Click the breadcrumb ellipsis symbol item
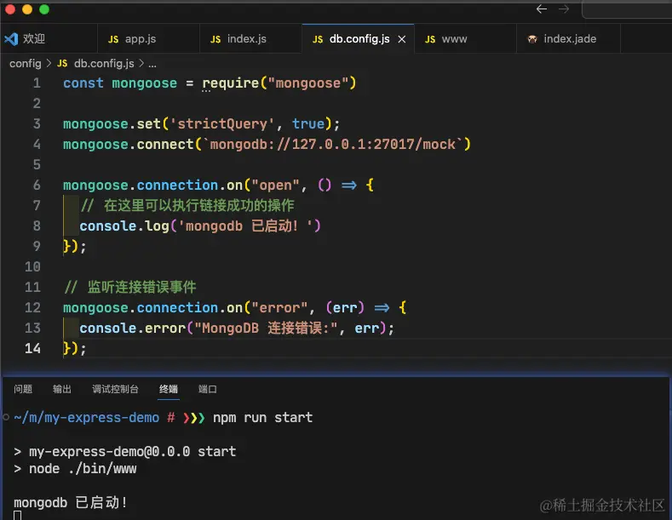Screen dimensions: 672x520 [x=152, y=64]
